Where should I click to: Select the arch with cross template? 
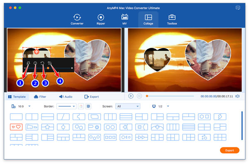click(157, 127)
